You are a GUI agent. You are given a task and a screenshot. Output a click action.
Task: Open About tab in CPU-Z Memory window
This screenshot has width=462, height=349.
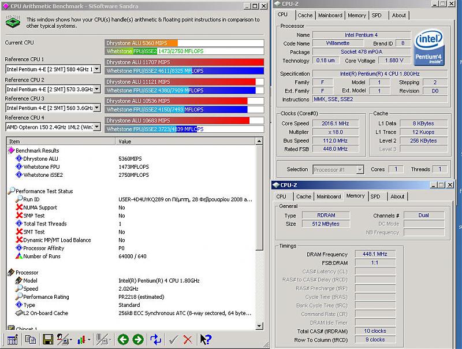[x=397, y=196]
